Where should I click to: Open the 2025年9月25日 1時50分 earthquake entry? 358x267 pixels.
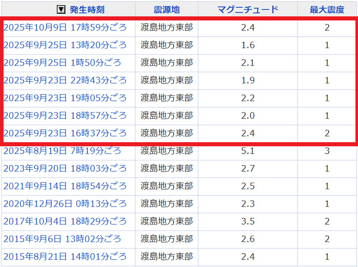[62, 63]
